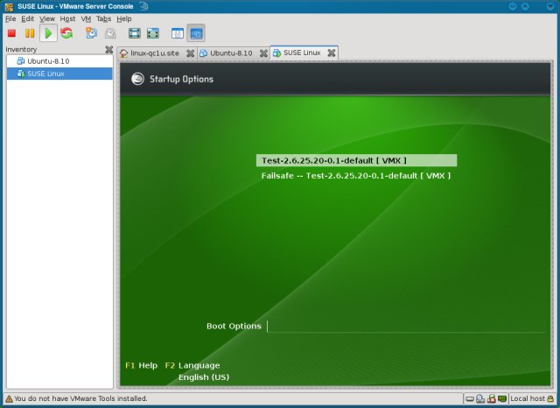
Task: Open the Edit menu
Action: pos(27,18)
